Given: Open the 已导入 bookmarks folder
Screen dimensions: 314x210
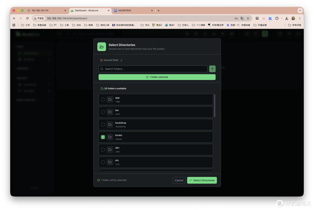Looking at the screenshot, I should (x=183, y=25).
